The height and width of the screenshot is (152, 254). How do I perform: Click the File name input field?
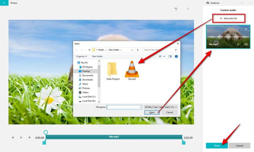[x=124, y=107]
